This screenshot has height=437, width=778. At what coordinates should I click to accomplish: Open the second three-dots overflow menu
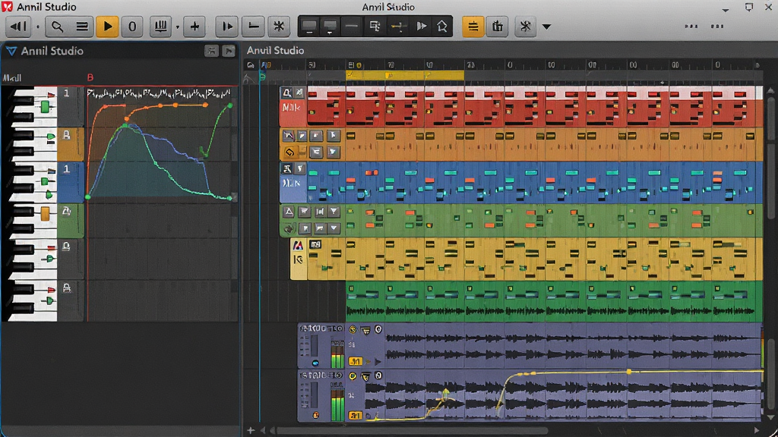click(717, 27)
